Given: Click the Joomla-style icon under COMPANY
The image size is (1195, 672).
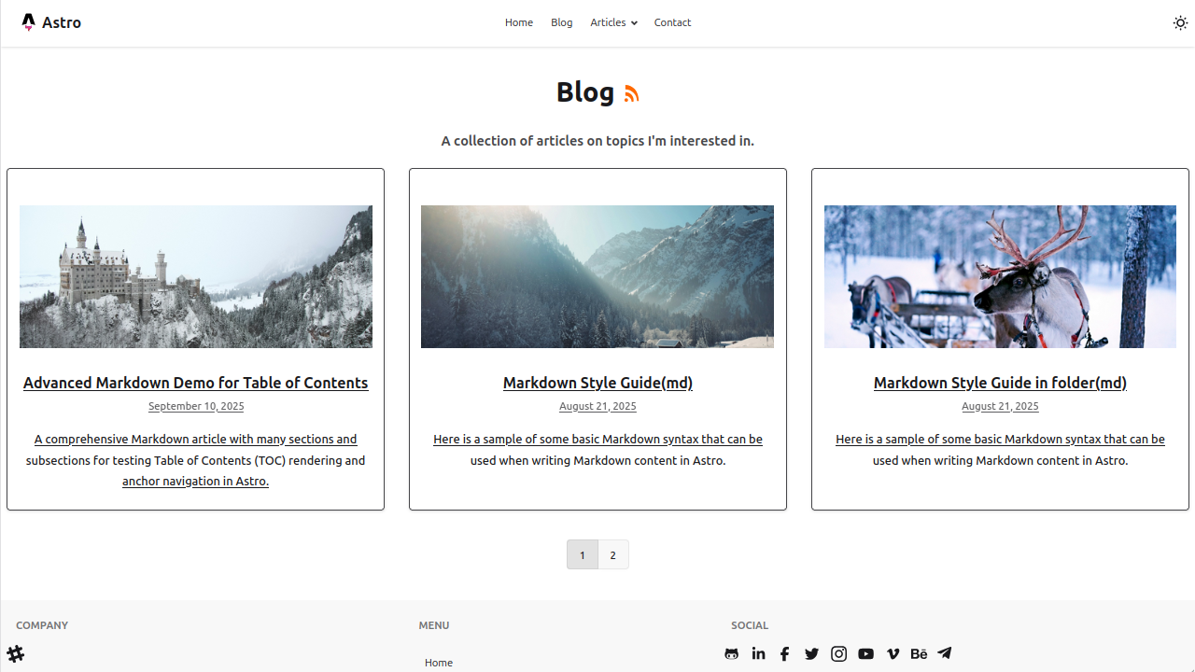Looking at the screenshot, I should tap(16, 653).
